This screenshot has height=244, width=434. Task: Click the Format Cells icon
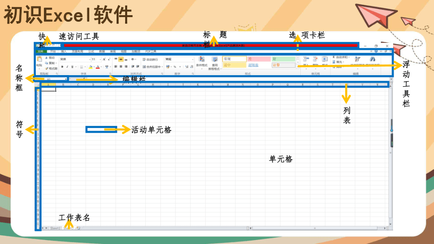325,59
